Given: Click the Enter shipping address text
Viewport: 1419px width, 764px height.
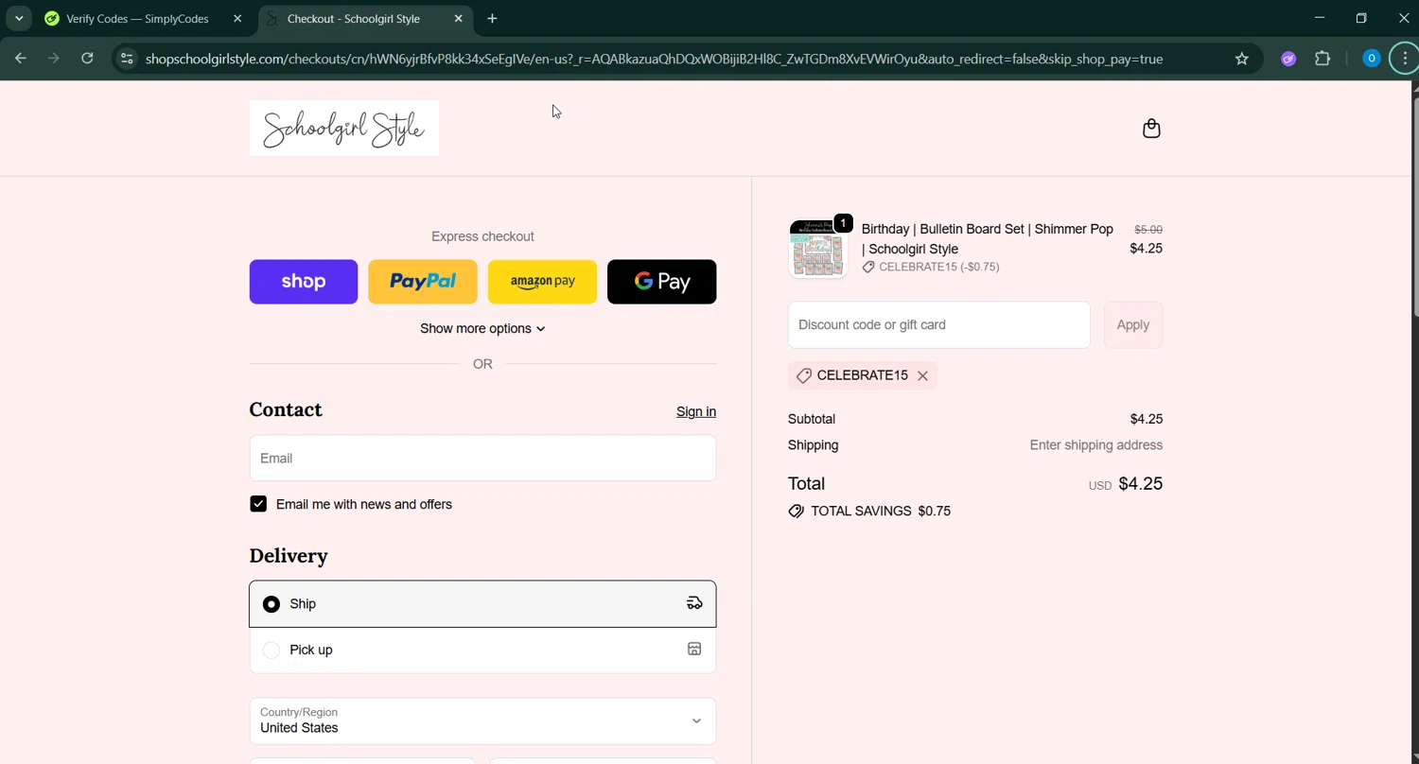Looking at the screenshot, I should click(x=1096, y=445).
